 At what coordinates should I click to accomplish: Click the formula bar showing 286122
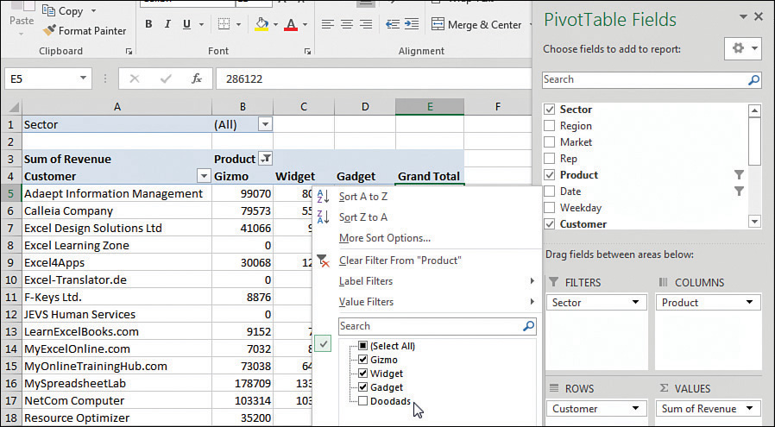(373, 78)
